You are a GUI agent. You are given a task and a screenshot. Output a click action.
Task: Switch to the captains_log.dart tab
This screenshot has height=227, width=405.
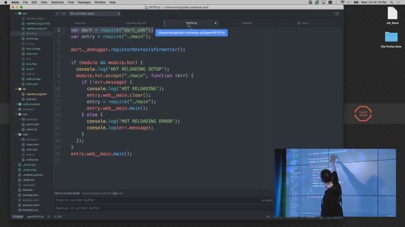(x=136, y=23)
